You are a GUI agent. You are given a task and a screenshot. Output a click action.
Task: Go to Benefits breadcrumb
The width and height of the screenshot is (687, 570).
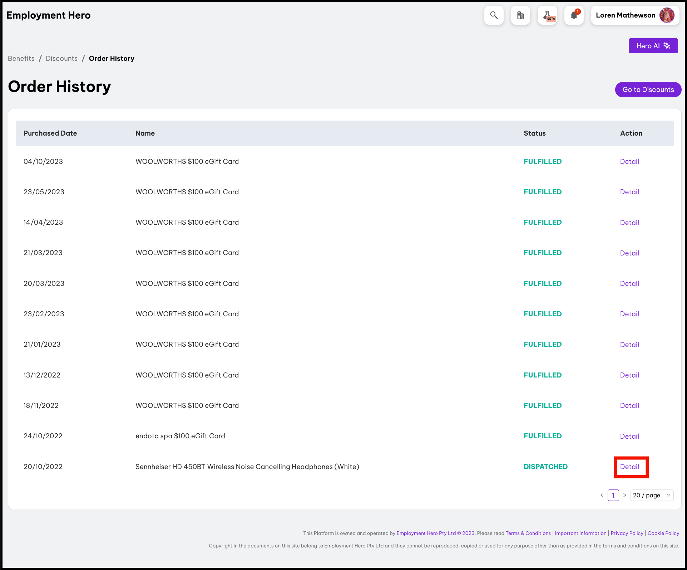coord(21,58)
